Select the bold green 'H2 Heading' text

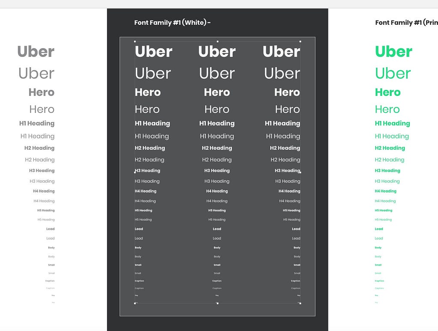click(x=390, y=148)
